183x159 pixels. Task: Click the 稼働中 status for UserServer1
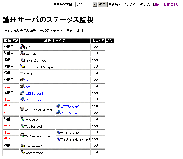tap(9, 146)
